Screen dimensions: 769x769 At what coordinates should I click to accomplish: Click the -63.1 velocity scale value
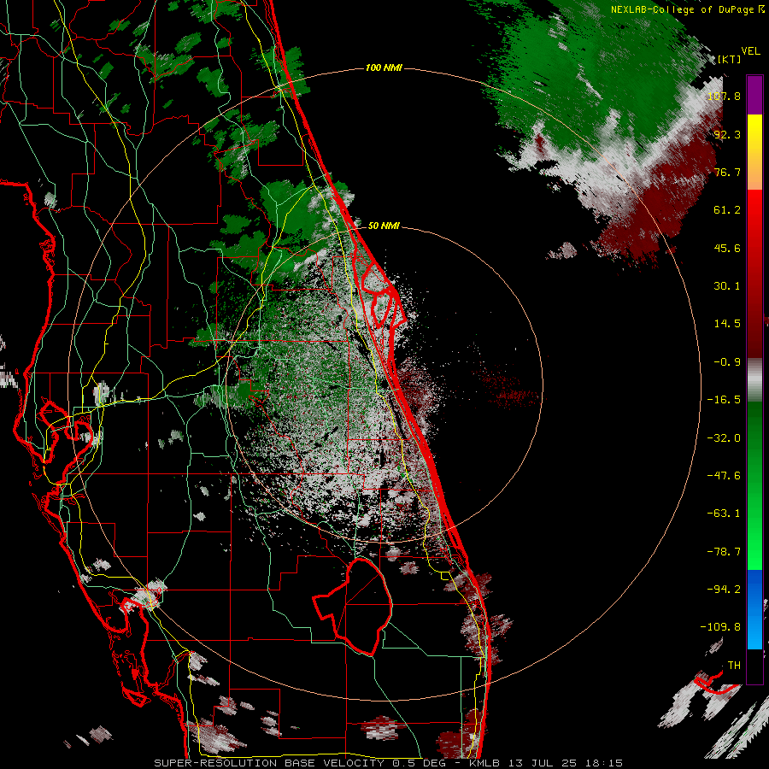(x=724, y=514)
